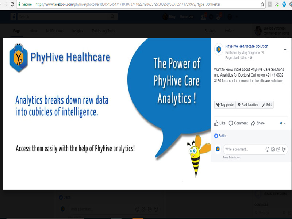Click the emoji icon in comment box
The height and width of the screenshot is (219, 292).
pos(268,149)
